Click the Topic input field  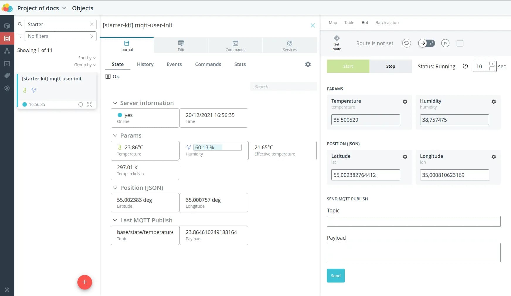413,221
